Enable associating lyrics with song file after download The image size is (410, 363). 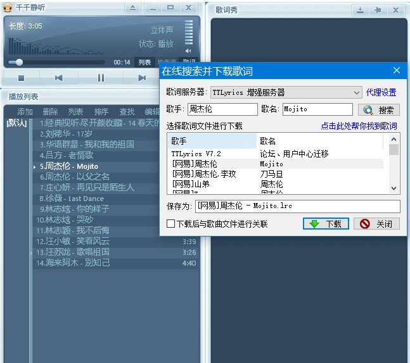(170, 224)
